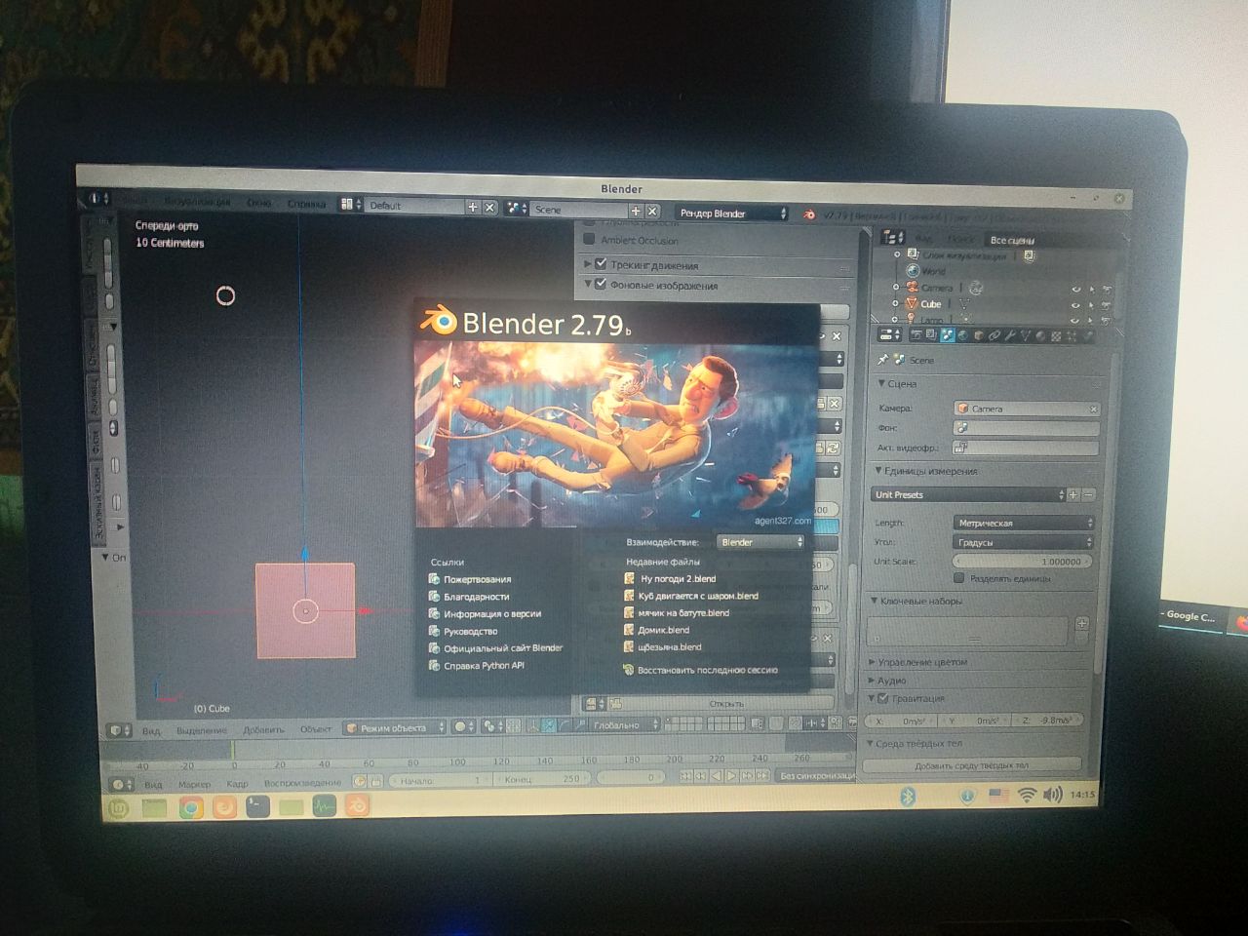The width and height of the screenshot is (1248, 936).
Task: Open the Добавить menu in viewport header
Action: click(264, 728)
